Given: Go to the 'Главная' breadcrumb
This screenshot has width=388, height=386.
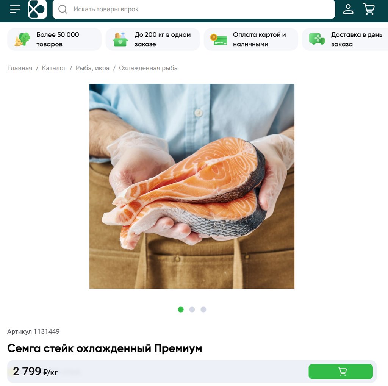Looking at the screenshot, I should [x=20, y=68].
